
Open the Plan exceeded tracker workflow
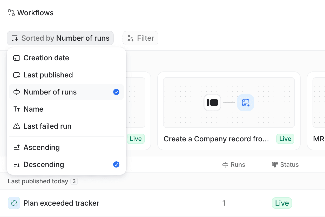tap(61, 203)
